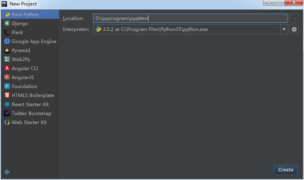304x180 pixels.
Task: Open the interpreter combo box
Action: pos(191,29)
